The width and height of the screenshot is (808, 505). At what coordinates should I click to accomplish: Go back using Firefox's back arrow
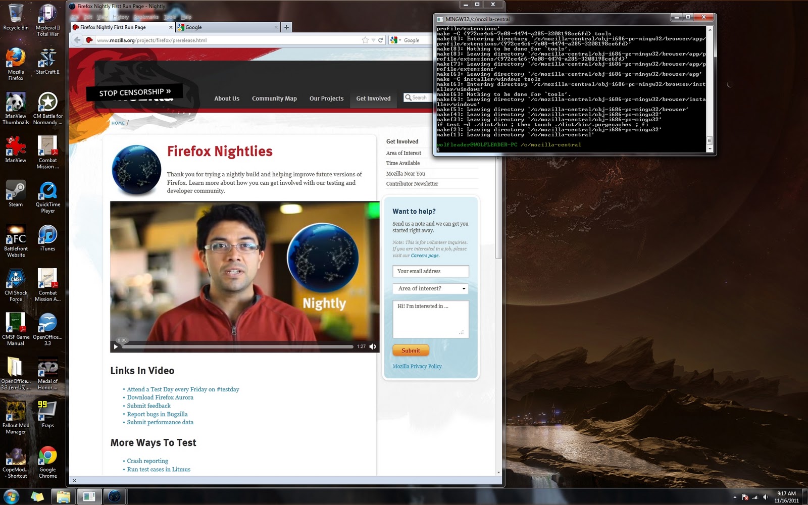[77, 40]
